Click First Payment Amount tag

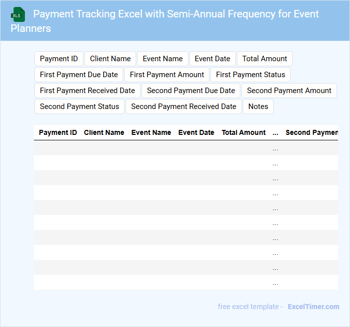point(167,75)
